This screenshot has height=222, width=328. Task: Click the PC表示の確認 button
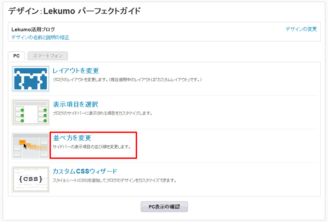click(x=164, y=207)
